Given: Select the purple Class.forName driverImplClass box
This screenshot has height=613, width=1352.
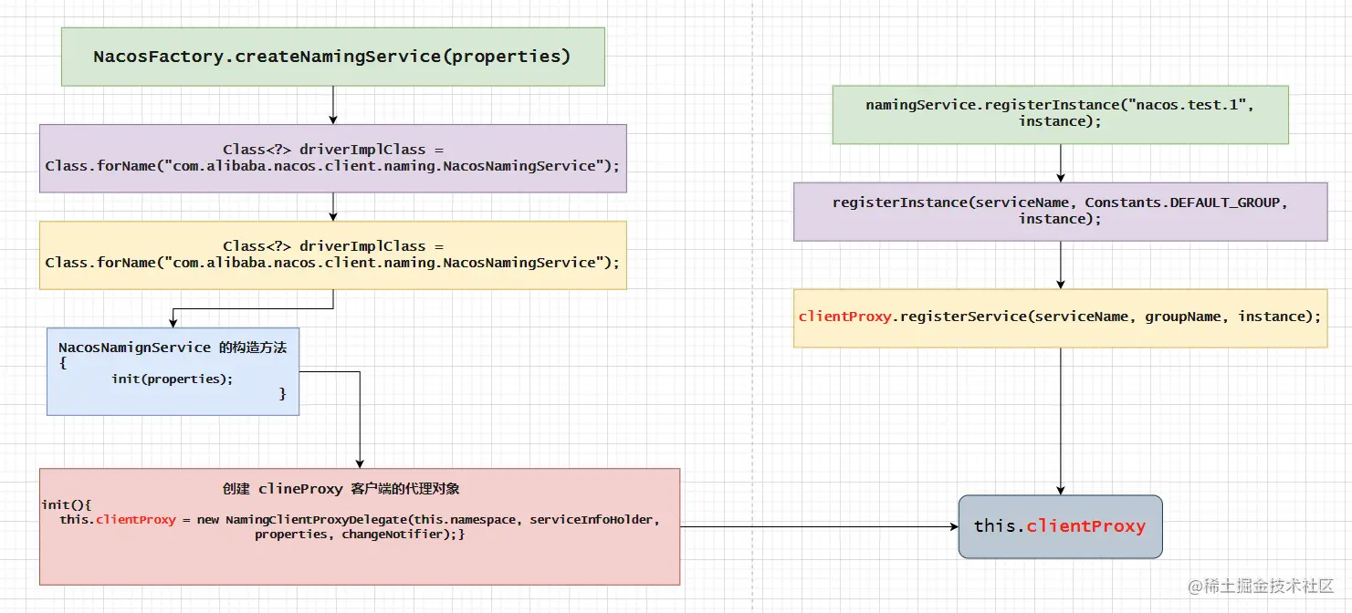Looking at the screenshot, I should click(x=332, y=159).
